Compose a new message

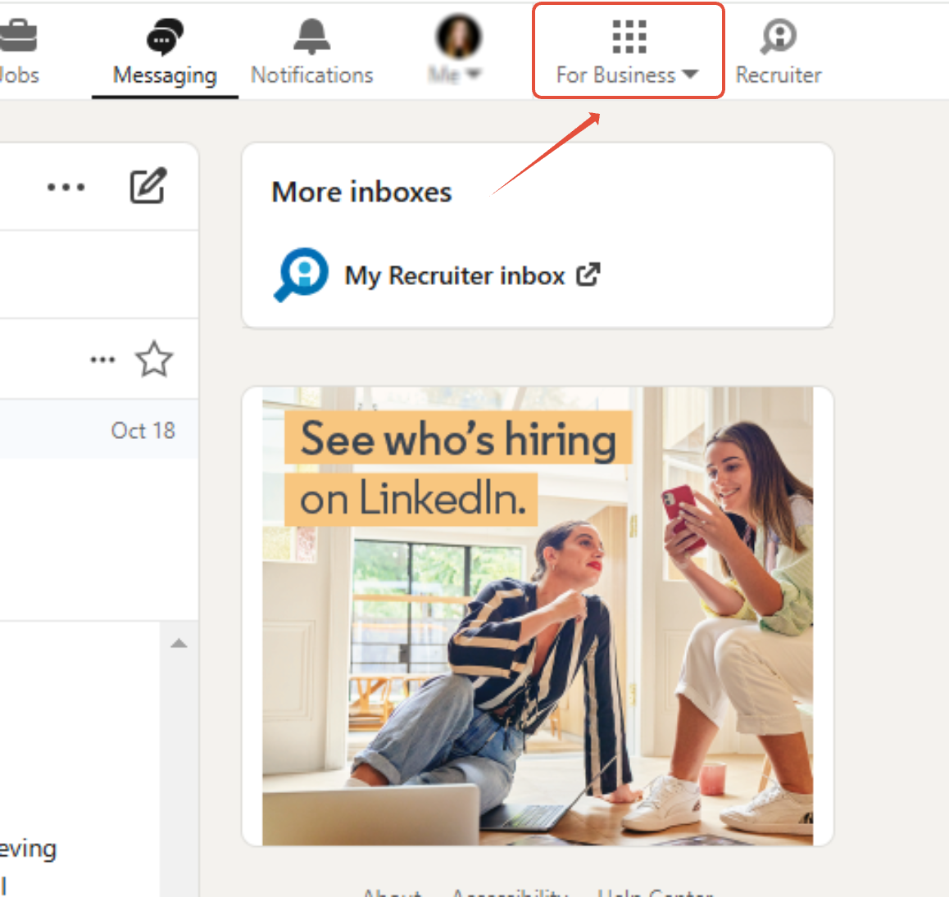point(148,186)
